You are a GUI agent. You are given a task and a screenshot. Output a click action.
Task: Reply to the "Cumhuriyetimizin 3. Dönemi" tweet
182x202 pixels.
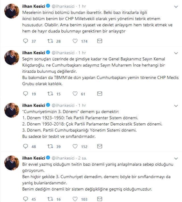pyautogui.click(x=26, y=146)
